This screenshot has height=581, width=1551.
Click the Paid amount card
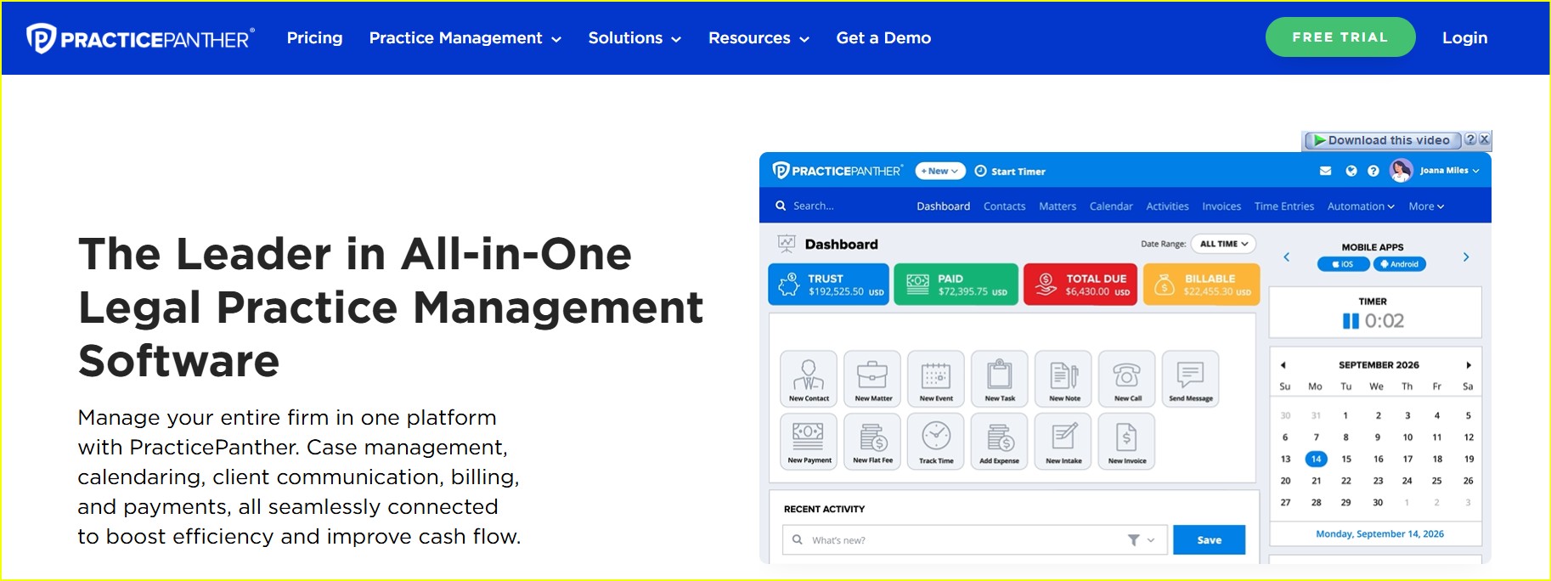click(956, 285)
